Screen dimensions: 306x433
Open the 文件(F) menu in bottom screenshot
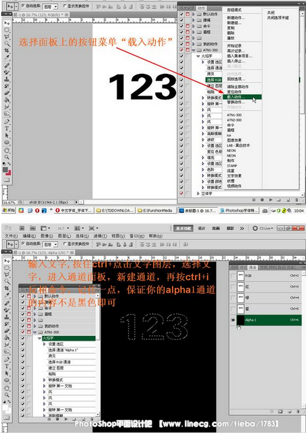pos(12,236)
